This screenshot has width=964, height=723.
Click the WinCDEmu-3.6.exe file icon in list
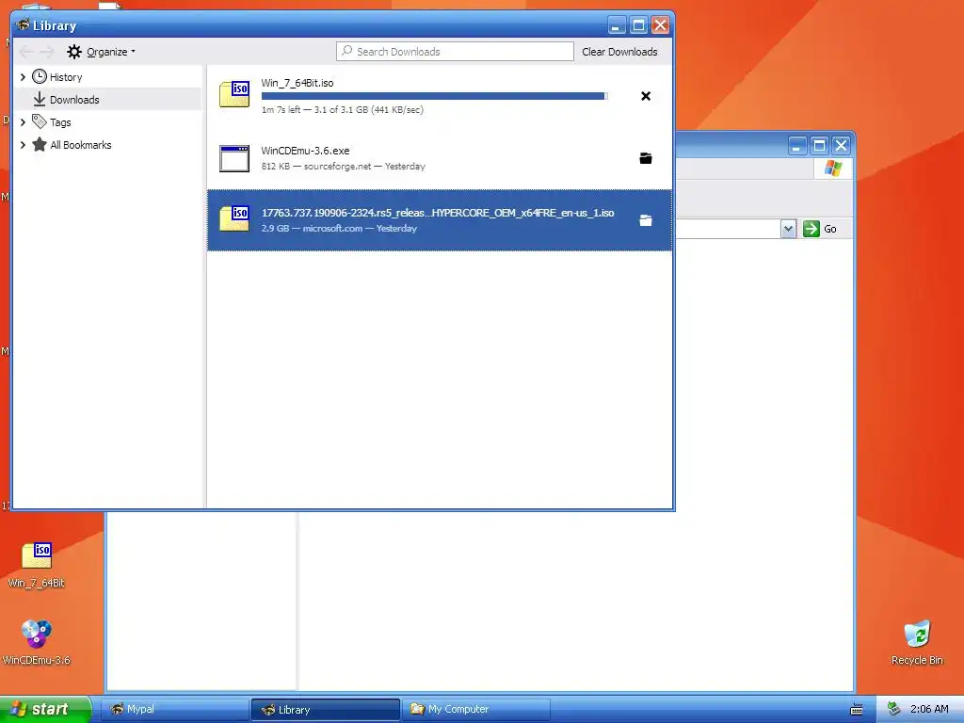click(x=234, y=158)
